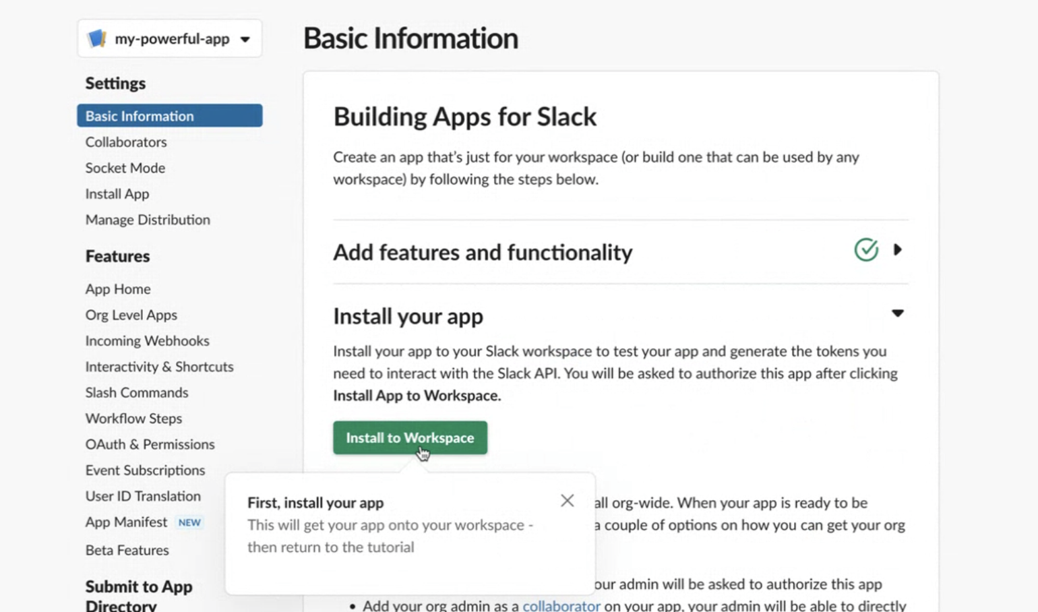Open the my-powerful-app app switcher dropdown
Screen dimensions: 1038x612
tap(169, 38)
